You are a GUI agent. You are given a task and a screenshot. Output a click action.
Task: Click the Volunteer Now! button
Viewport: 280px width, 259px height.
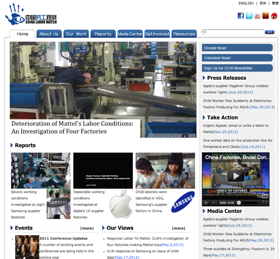click(237, 58)
